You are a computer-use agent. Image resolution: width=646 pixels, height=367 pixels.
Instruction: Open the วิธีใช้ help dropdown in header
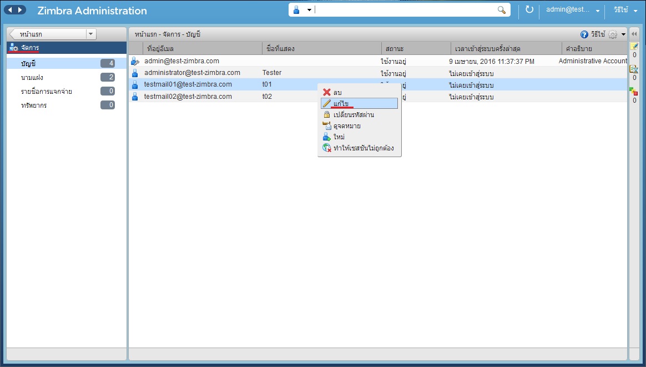[625, 10]
